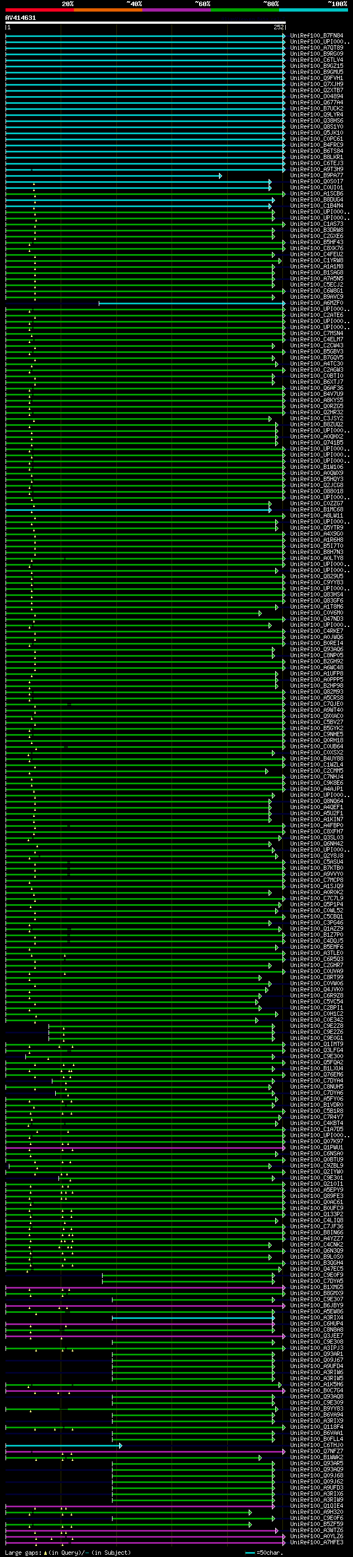Open the UniRef100_O04894 entry
This screenshot has width=353, height=1557.
(x=317, y=96)
